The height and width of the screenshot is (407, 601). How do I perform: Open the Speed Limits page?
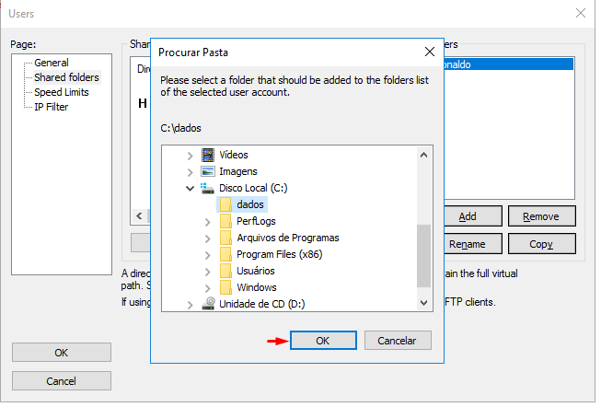(62, 92)
